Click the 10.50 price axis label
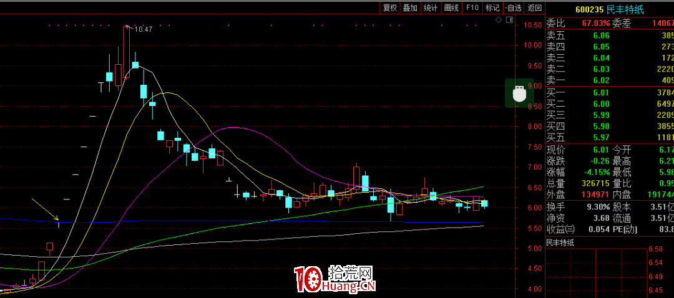The width and height of the screenshot is (674, 298). point(532,26)
